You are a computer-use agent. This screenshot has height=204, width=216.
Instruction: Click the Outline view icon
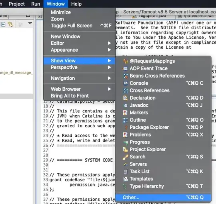coord(125,120)
